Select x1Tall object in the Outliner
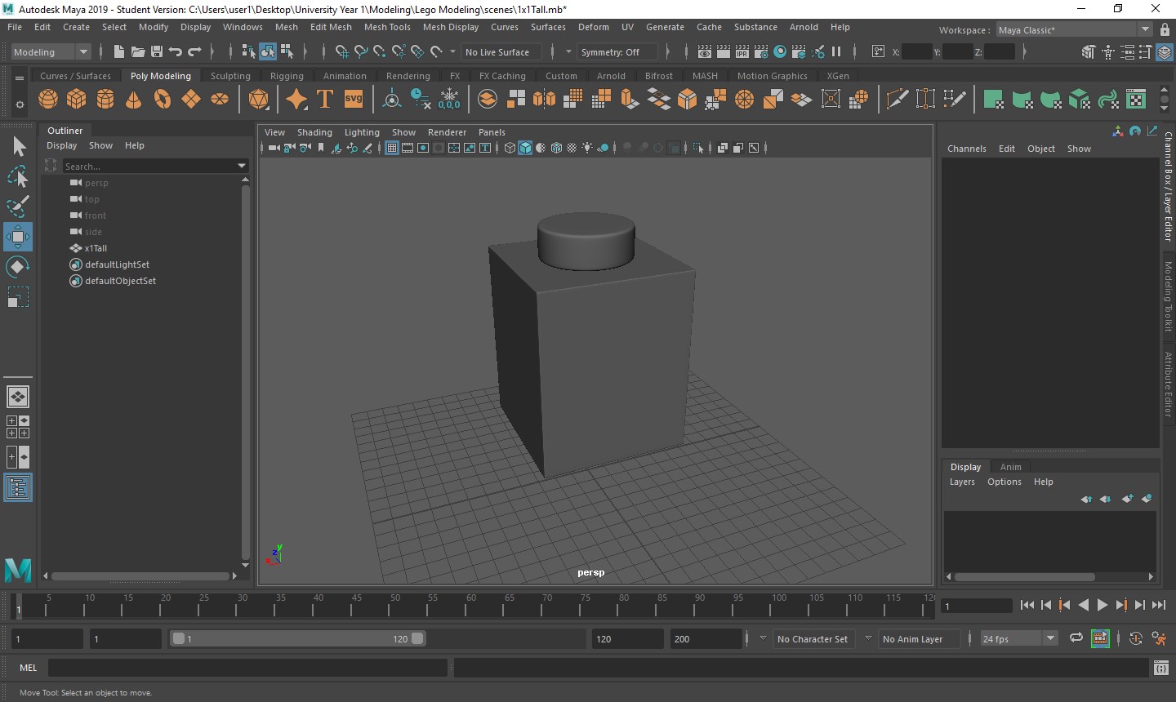Viewport: 1176px width, 702px height. (96, 248)
